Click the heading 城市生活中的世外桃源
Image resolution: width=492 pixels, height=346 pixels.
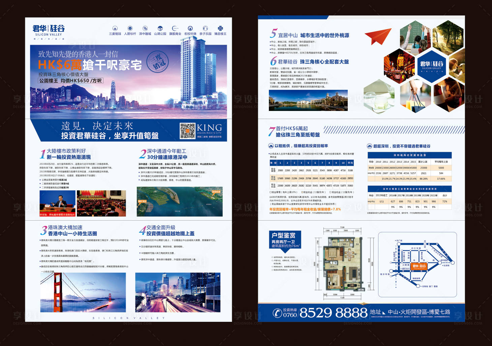325,35
